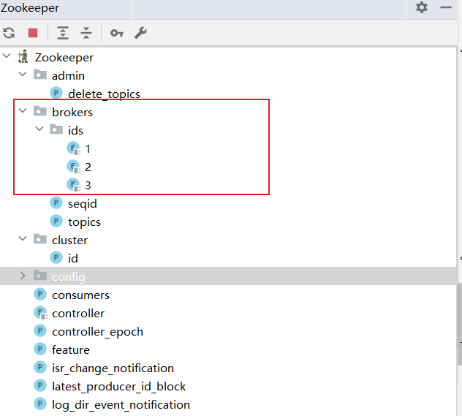
Task: Click the node icon beside log_dir_event_notification
Action: (40, 404)
